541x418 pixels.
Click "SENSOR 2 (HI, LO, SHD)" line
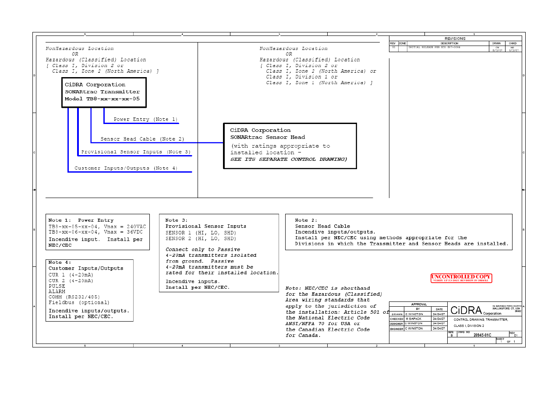pos(201,239)
